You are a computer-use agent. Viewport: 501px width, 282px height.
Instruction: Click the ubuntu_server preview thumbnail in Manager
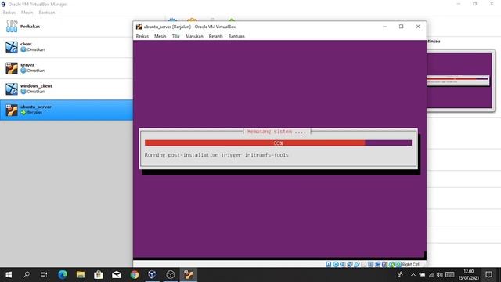(460, 81)
